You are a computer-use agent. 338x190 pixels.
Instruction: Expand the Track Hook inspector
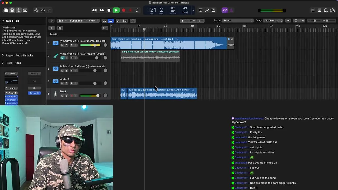[3, 63]
